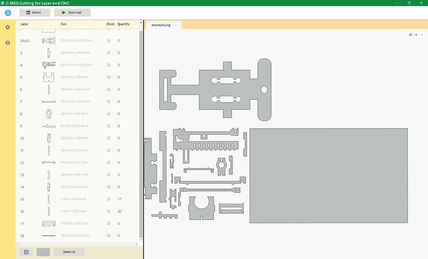The height and width of the screenshot is (259, 428).
Task: Toggle Sheet checkbox for part 8
Action: 109,114
